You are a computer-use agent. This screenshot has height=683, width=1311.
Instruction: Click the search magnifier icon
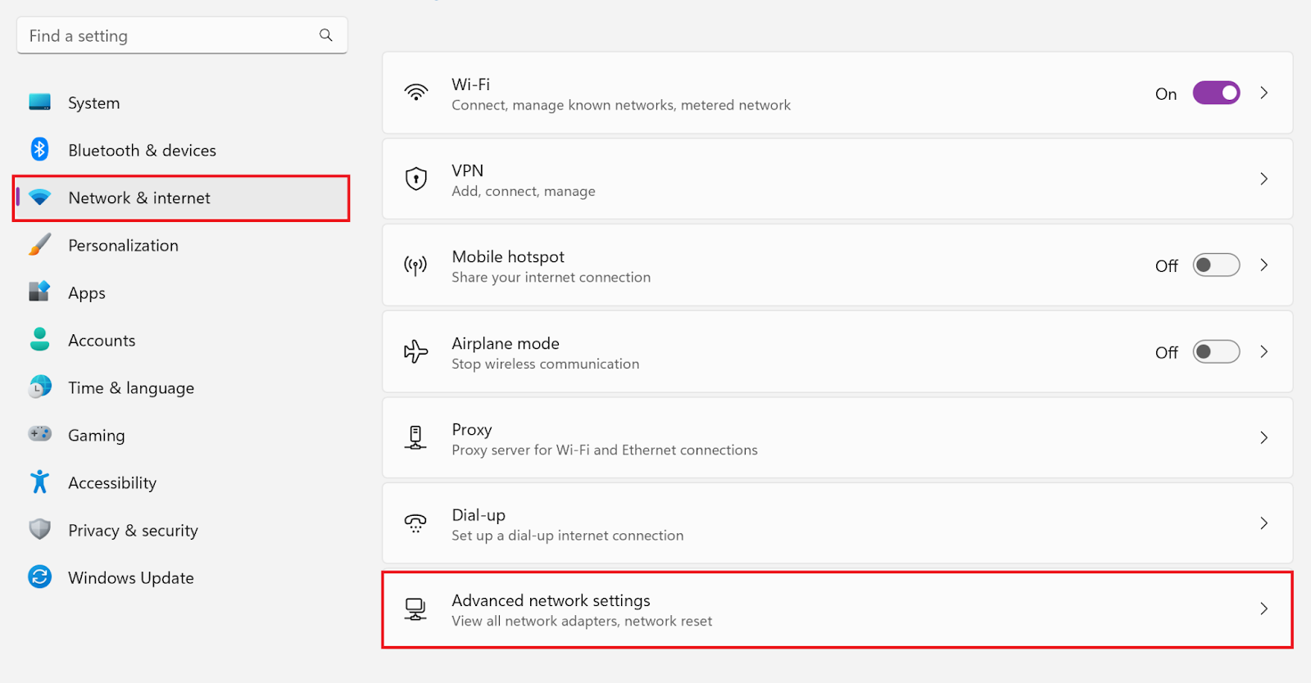pos(326,35)
